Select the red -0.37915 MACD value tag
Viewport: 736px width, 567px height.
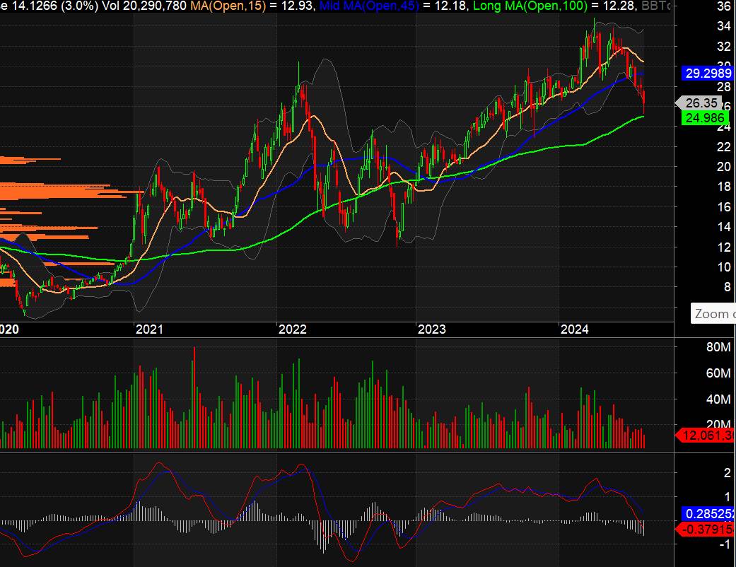[707, 529]
